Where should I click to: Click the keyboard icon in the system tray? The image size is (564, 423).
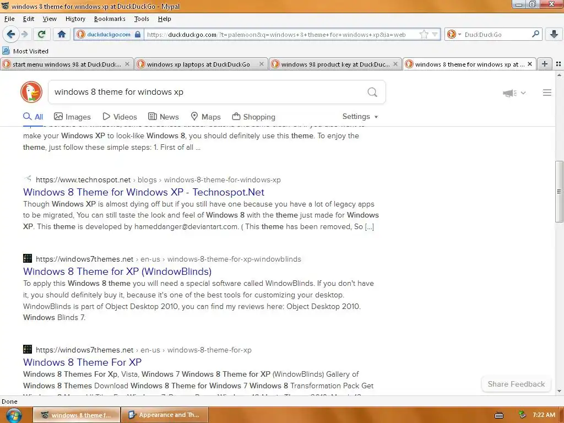(499, 415)
